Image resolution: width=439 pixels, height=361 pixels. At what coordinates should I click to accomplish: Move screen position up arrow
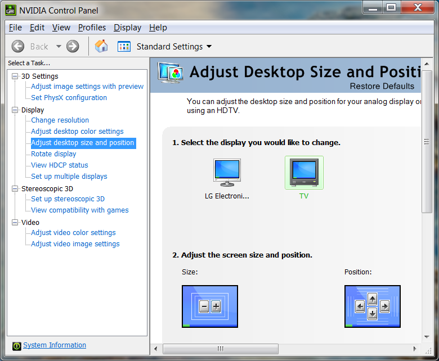pos(373,299)
